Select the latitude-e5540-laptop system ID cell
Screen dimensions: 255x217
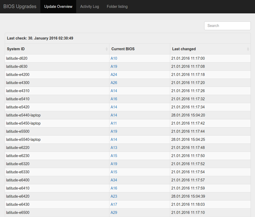point(57,140)
